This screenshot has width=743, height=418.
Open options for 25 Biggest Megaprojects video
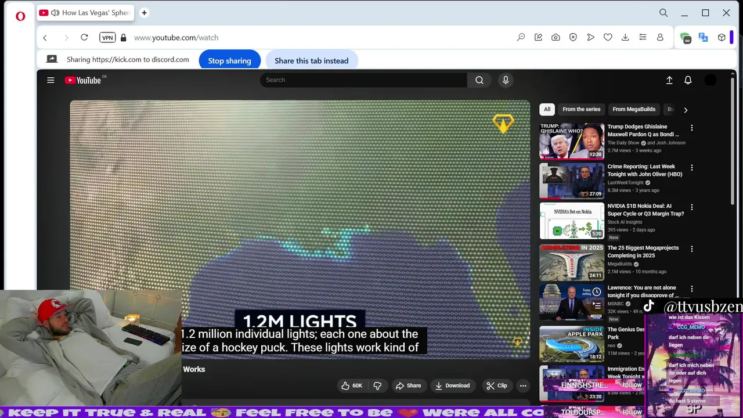691,249
